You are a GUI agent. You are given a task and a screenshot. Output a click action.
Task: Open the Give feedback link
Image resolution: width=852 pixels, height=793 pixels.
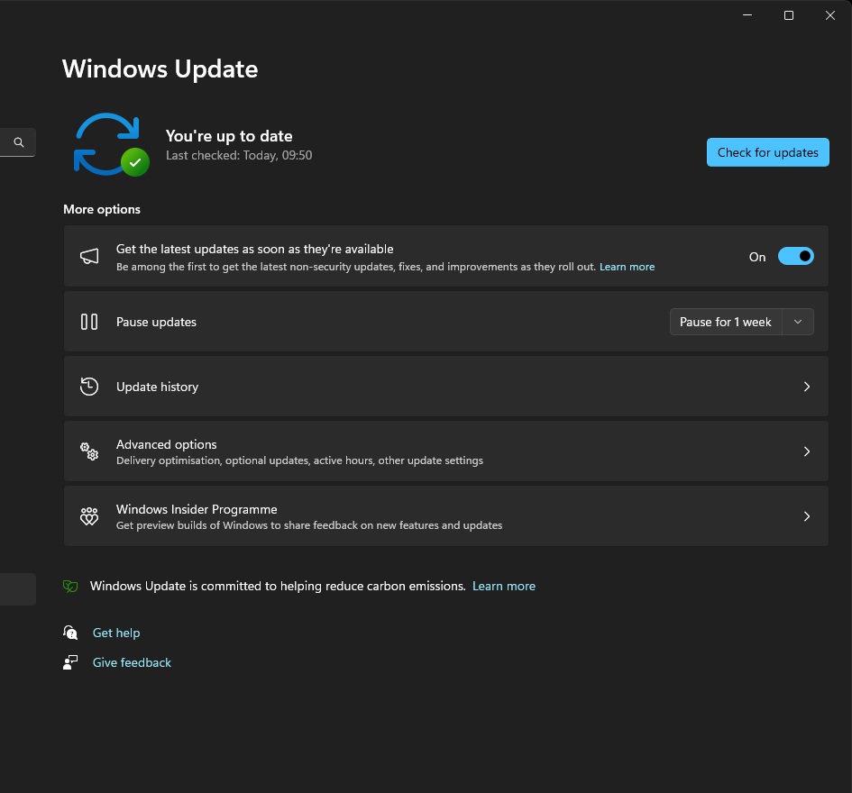(132, 662)
